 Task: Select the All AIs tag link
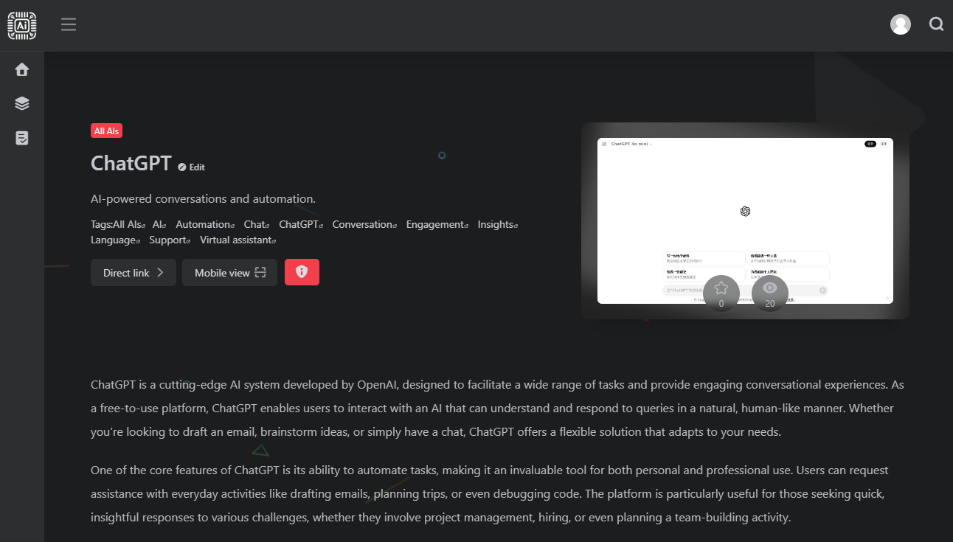(x=129, y=224)
